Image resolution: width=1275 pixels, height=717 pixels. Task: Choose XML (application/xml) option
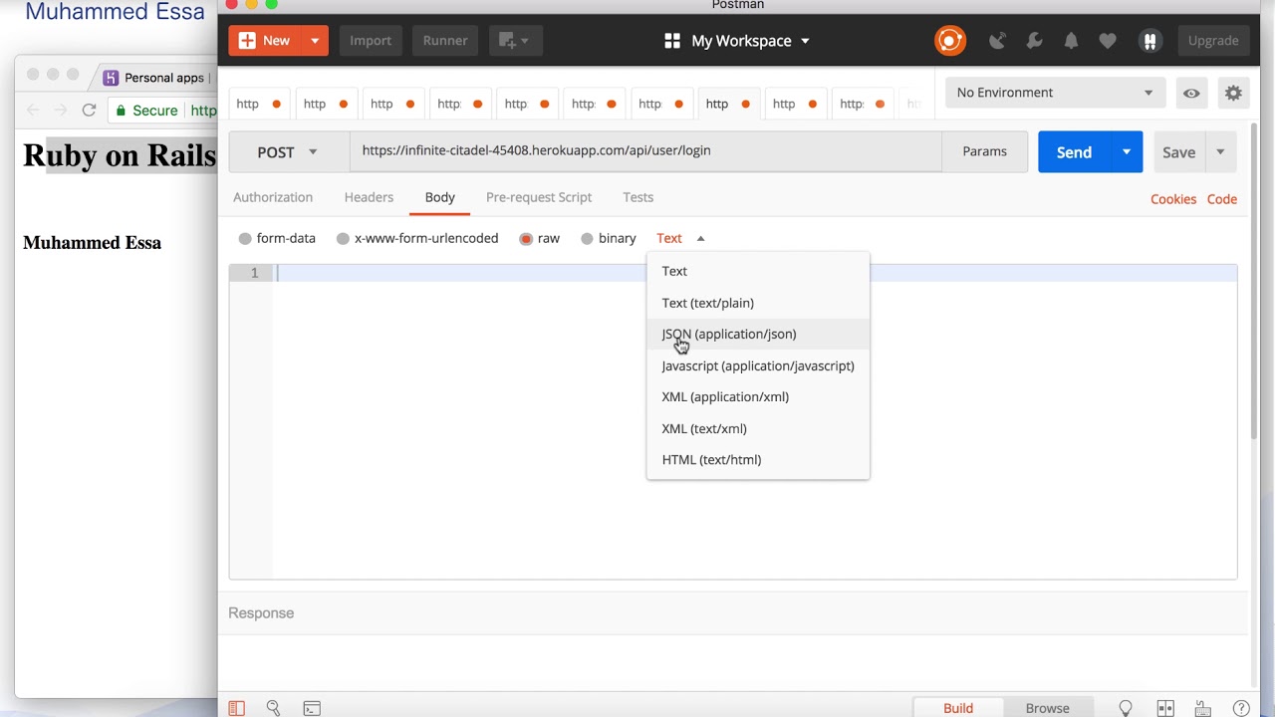(x=758, y=397)
